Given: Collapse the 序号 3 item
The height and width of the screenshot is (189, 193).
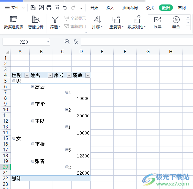Looking at the screenshot, I should 67,167.
